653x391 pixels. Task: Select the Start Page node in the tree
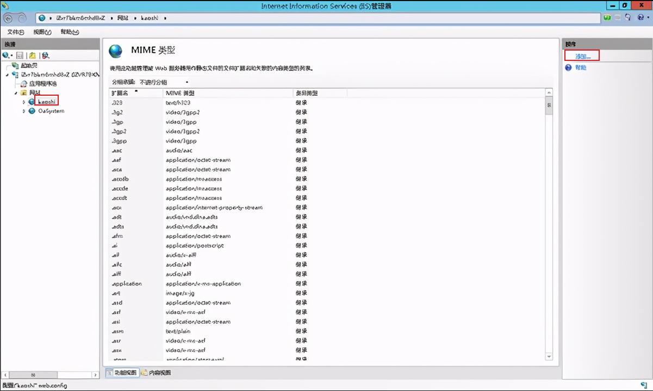tap(28, 66)
